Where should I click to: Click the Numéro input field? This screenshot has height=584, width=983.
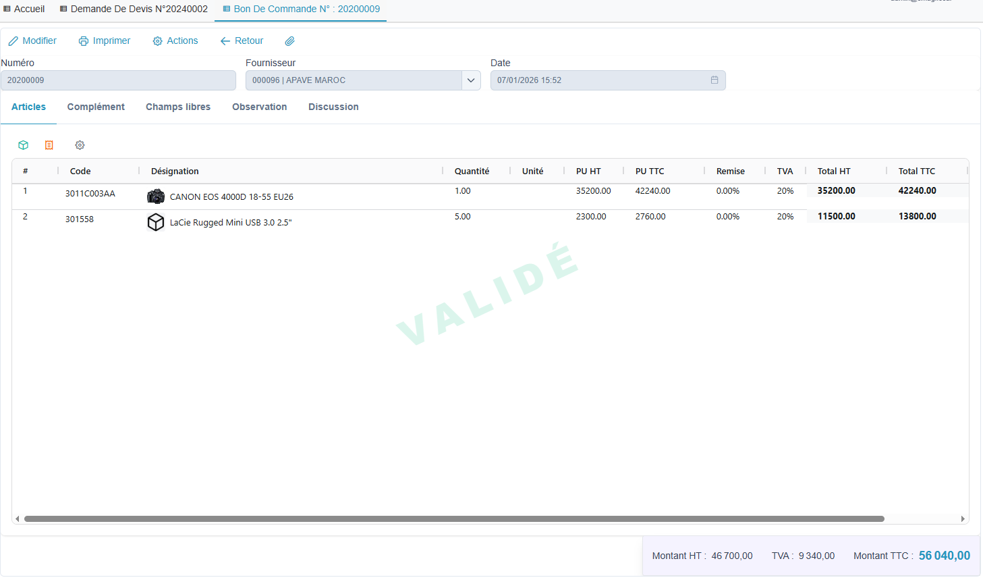118,80
